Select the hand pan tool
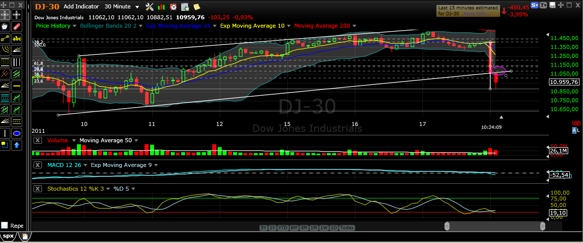Screen dimensions: 583x243 point(5,27)
